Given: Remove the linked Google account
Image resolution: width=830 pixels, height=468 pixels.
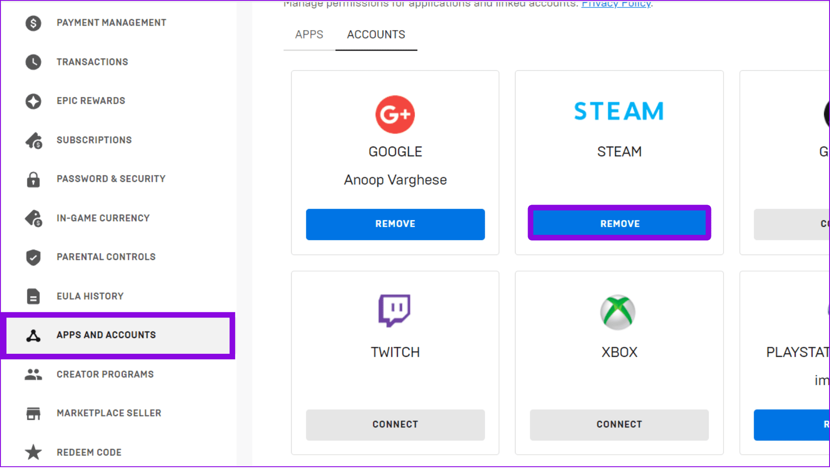Looking at the screenshot, I should click(x=395, y=225).
